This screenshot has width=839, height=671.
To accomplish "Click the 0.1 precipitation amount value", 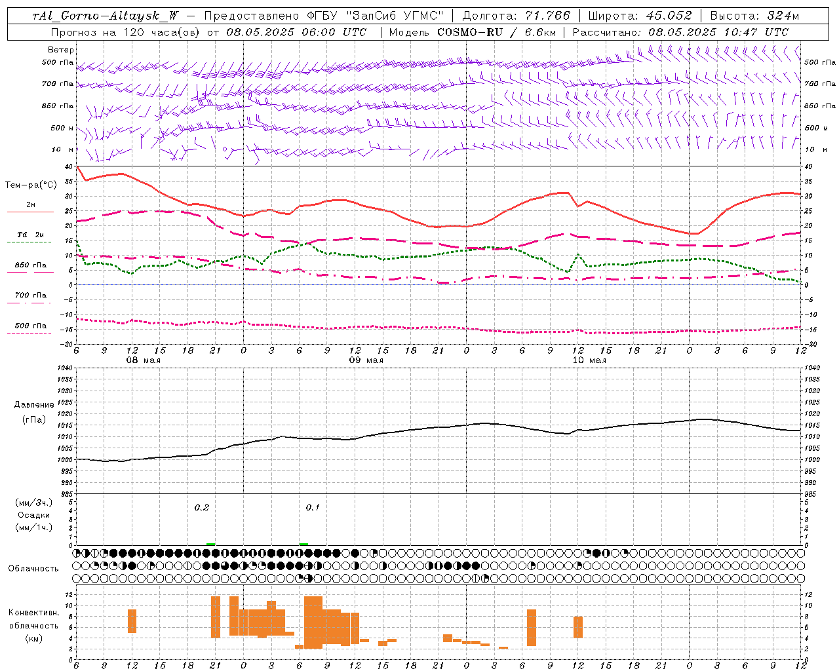I will pyautogui.click(x=313, y=508).
